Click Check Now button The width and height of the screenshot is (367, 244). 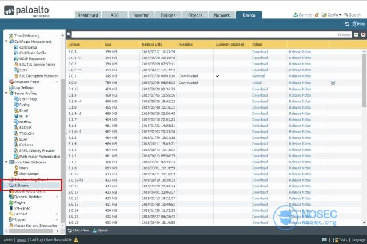coord(78,230)
